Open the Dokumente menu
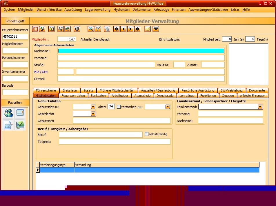Viewport: 276px width, 206px height. tap(141, 10)
